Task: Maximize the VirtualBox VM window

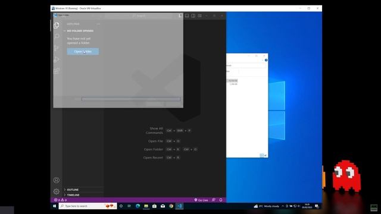Action: coord(309,8)
